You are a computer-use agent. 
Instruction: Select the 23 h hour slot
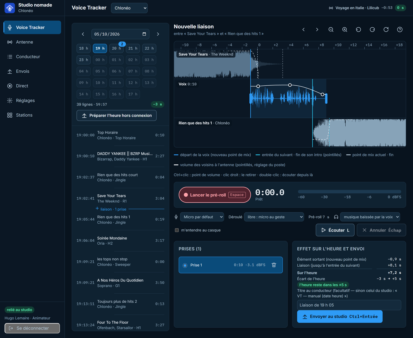tap(84, 60)
